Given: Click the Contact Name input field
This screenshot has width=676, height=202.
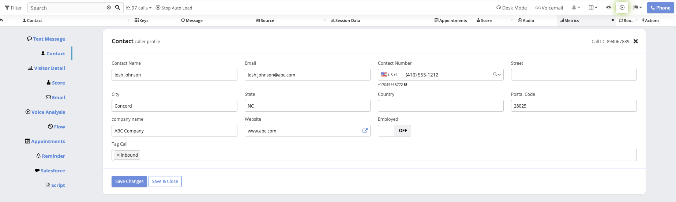Looking at the screenshot, I should tap(174, 75).
